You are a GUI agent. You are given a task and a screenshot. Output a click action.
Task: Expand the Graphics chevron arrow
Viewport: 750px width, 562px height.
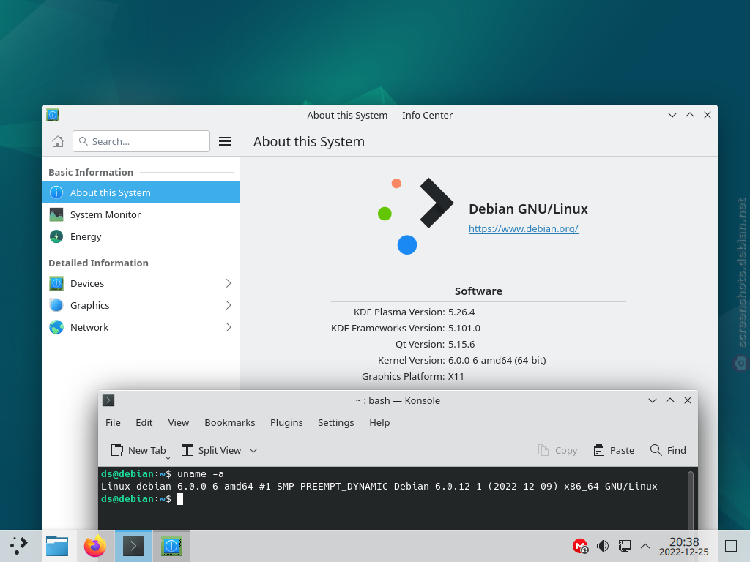(x=229, y=305)
